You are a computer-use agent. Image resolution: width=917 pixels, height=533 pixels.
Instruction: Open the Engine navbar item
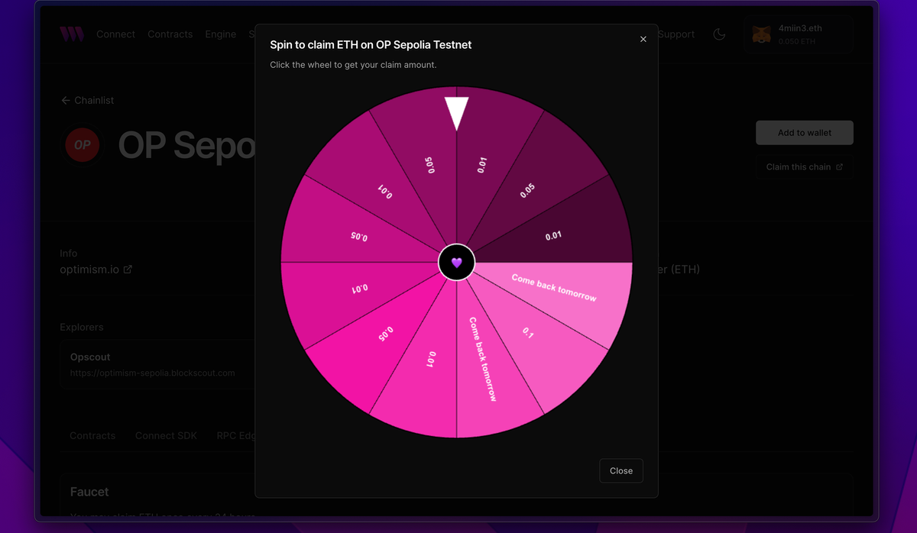220,34
